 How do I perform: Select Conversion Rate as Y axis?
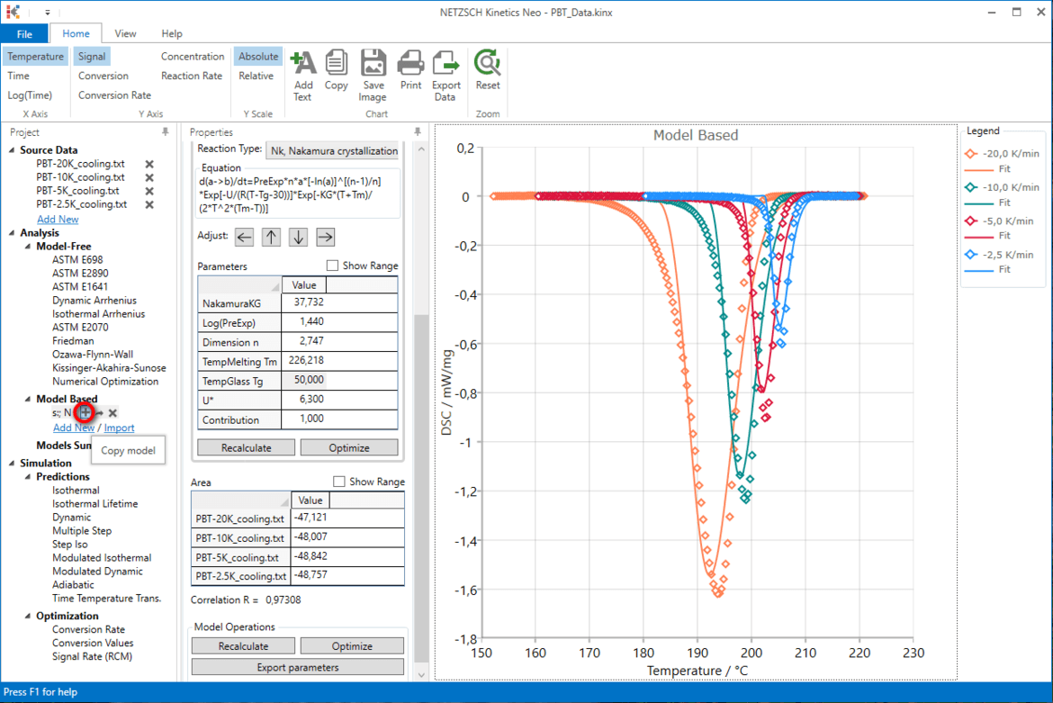[x=114, y=95]
